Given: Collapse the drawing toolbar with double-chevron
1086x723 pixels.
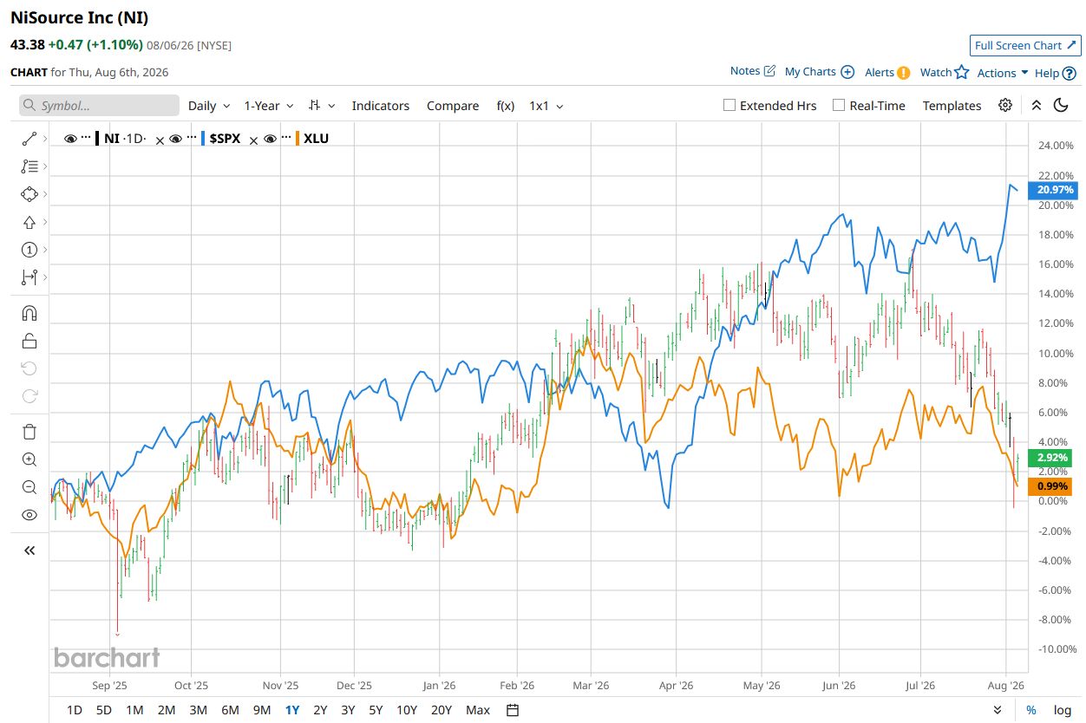Looking at the screenshot, I should click(29, 550).
